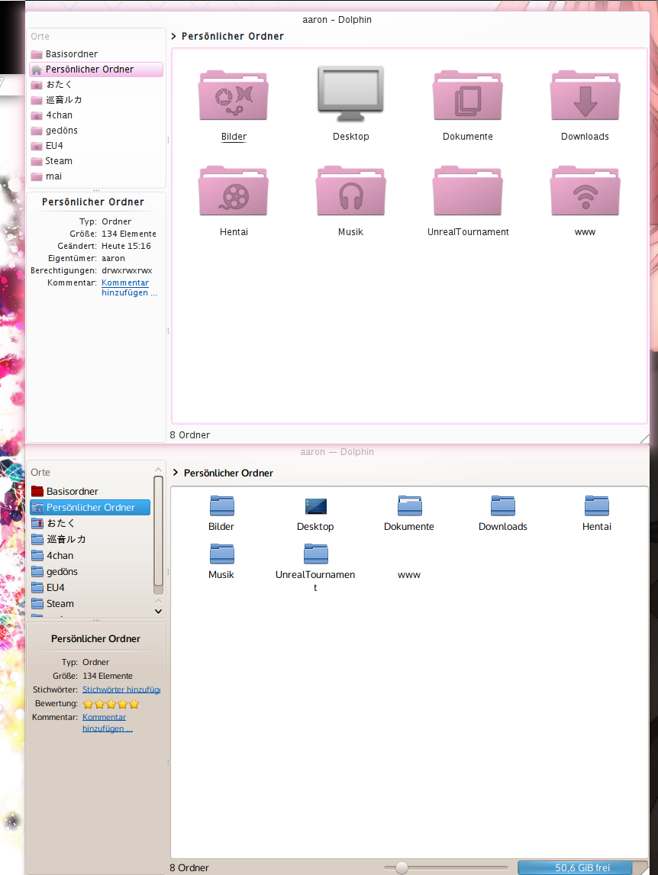Select Basisordner in pink window's places

(x=96, y=54)
